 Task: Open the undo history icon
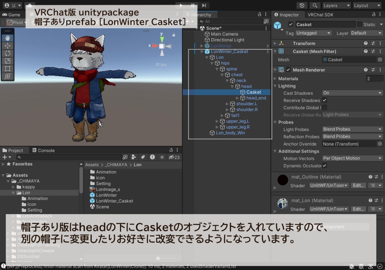(x=302, y=5)
